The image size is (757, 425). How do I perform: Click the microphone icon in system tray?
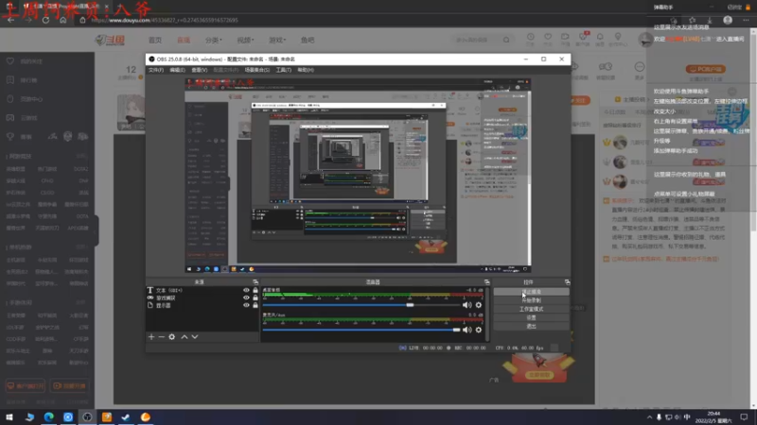(659, 416)
